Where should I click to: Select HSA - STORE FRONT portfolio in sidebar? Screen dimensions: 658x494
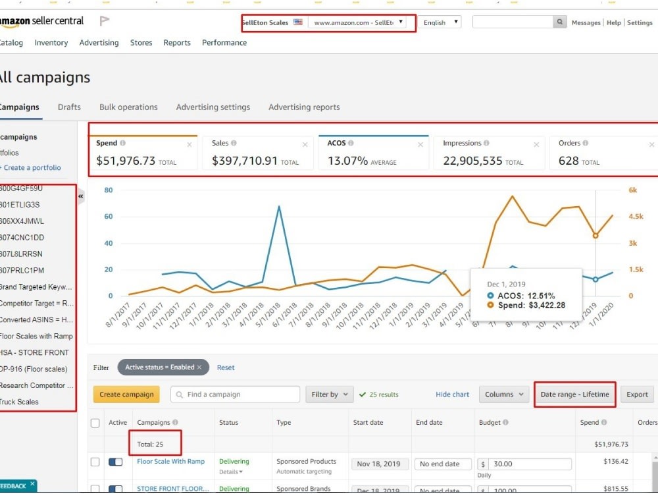[x=34, y=352]
